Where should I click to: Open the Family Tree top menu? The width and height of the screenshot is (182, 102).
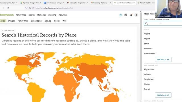[21, 15]
